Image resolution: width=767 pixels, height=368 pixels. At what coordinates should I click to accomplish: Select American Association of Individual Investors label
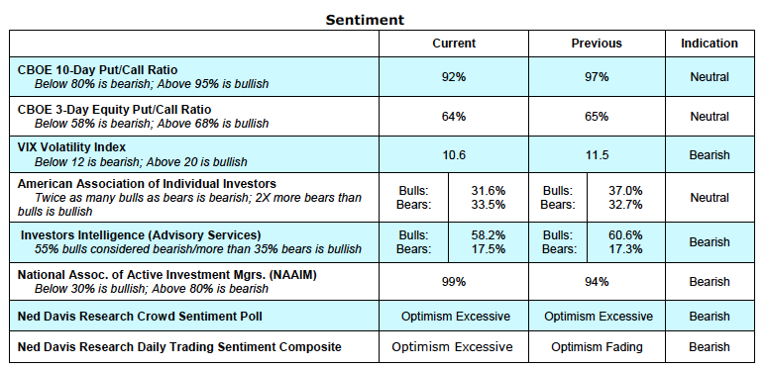(147, 184)
